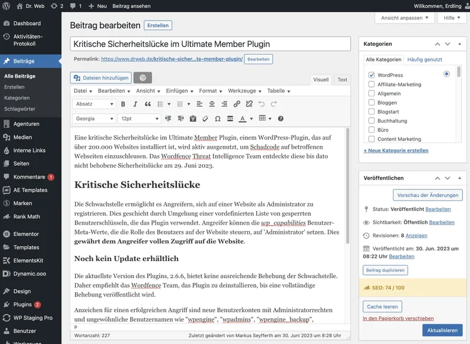Open the Georgia font family dropdown
This screenshot has width=470, height=344.
[94, 119]
